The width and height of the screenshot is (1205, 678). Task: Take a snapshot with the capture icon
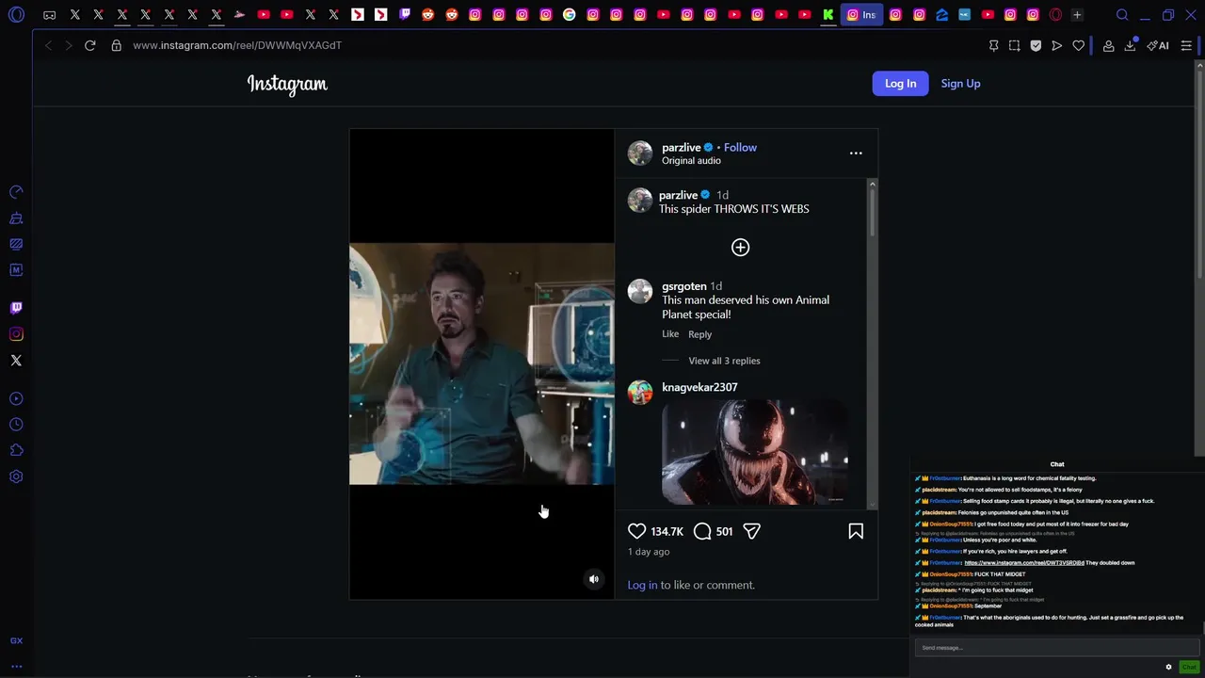tap(1014, 45)
